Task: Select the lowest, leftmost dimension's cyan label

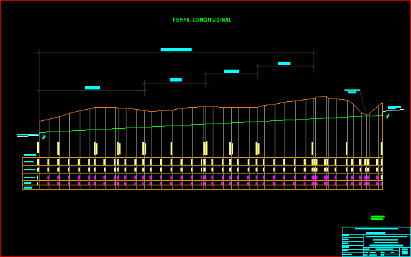Action: click(92, 88)
